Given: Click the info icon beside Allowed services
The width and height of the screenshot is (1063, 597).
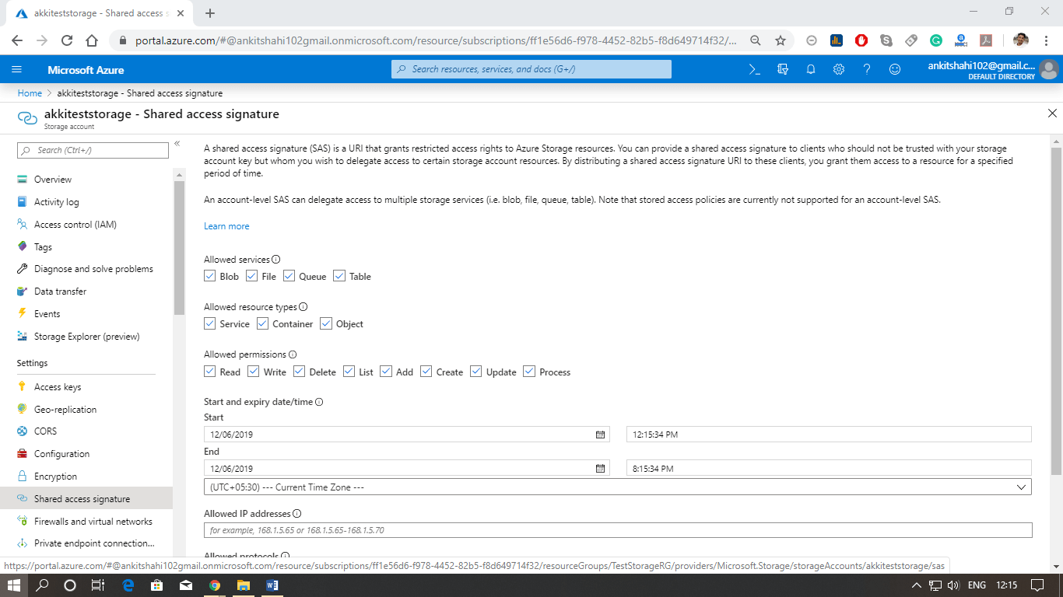Looking at the screenshot, I should point(276,260).
